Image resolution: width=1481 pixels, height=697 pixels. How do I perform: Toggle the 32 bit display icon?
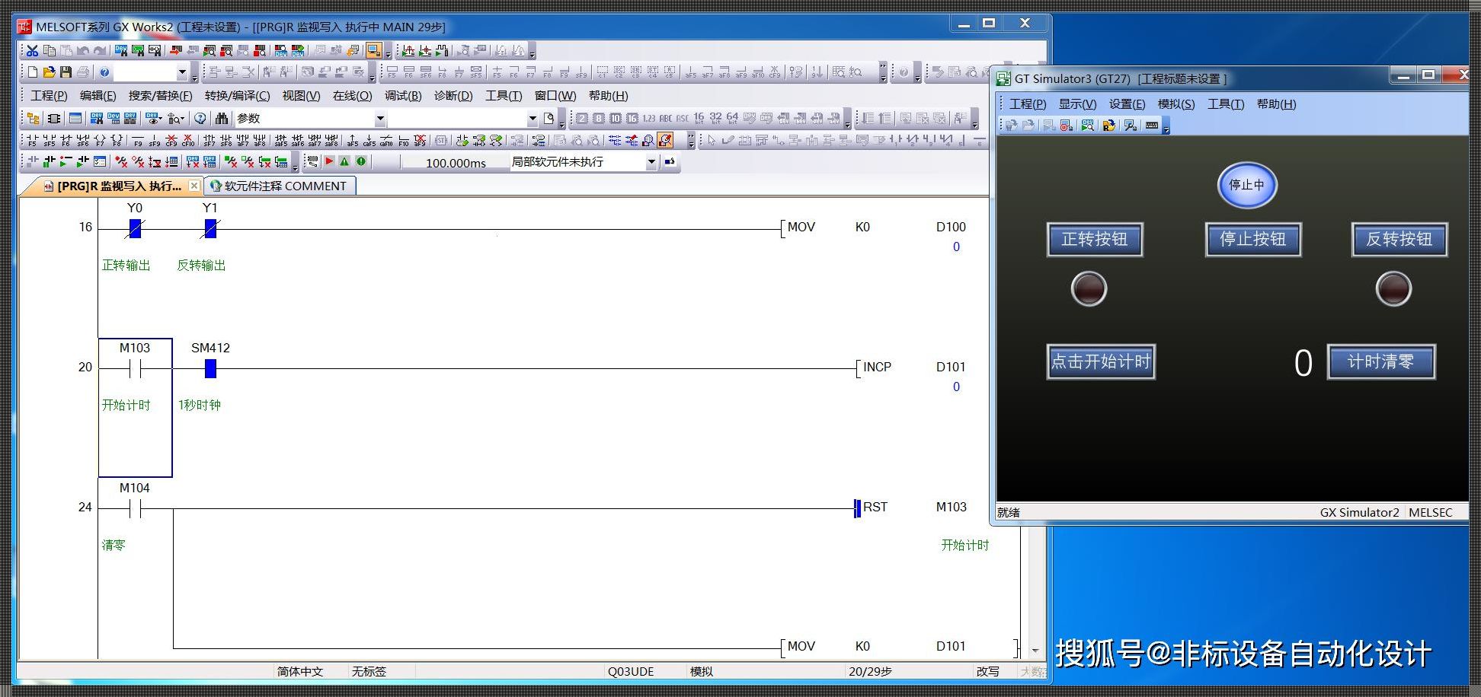(x=715, y=118)
